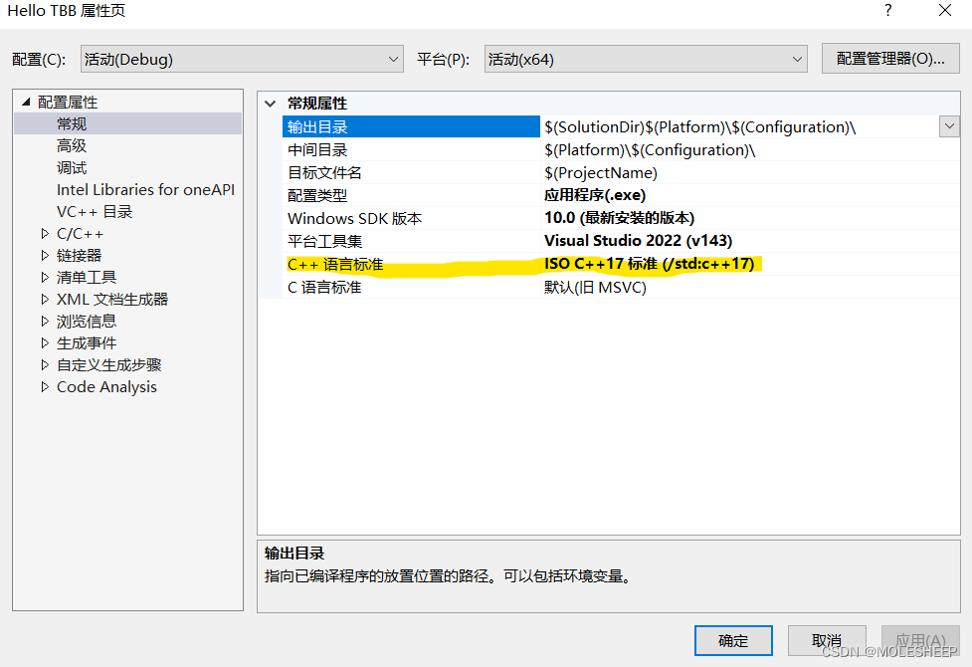Expand the XML 文档生成器 node

pyautogui.click(x=45, y=299)
